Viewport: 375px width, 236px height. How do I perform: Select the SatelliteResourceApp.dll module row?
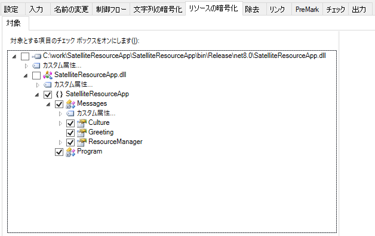[90, 75]
